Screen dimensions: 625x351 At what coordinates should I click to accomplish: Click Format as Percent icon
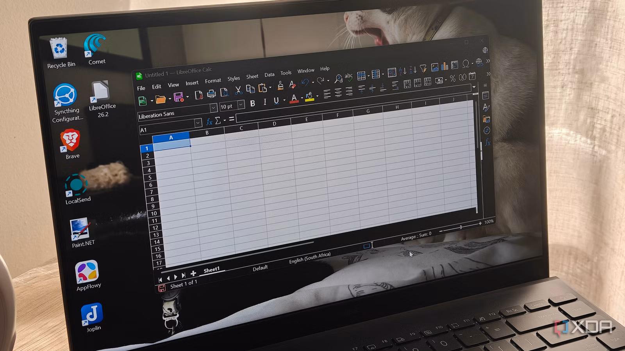pyautogui.click(x=453, y=78)
